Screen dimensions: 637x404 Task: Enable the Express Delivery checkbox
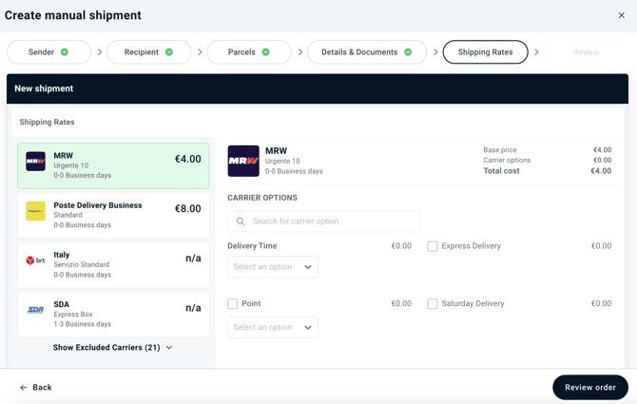tap(433, 246)
